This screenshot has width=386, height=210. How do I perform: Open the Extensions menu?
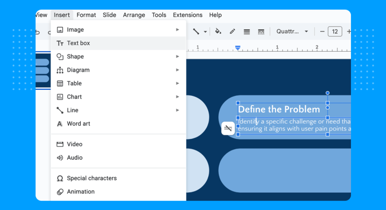(x=188, y=15)
